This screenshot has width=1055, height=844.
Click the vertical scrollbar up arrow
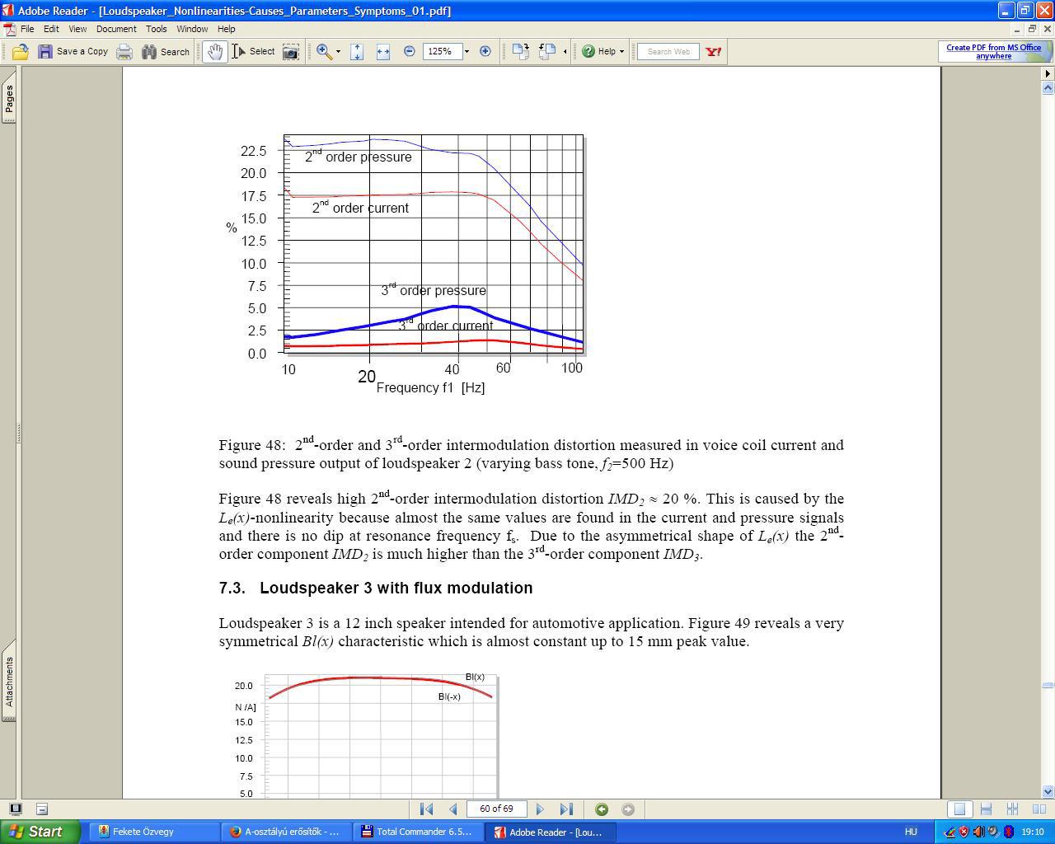(x=1048, y=87)
